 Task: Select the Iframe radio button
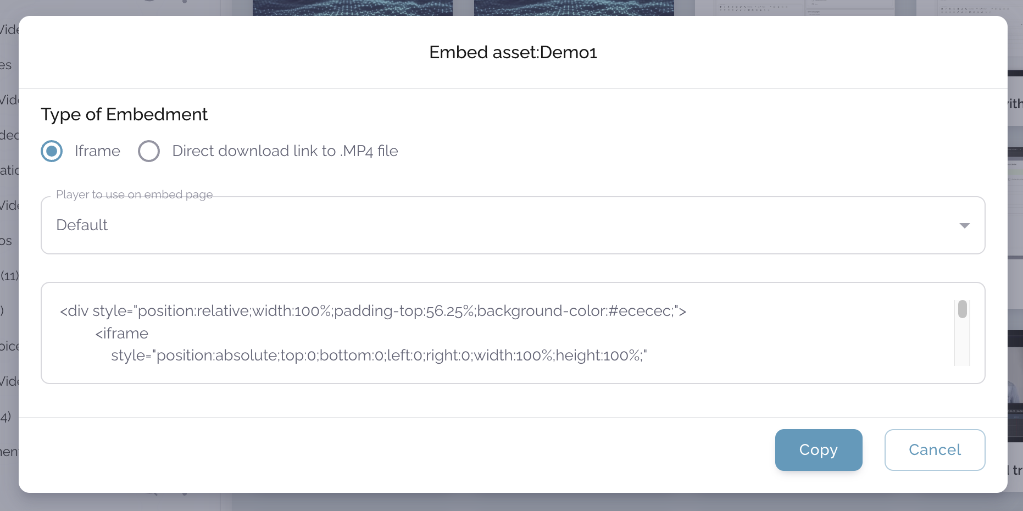(52, 151)
